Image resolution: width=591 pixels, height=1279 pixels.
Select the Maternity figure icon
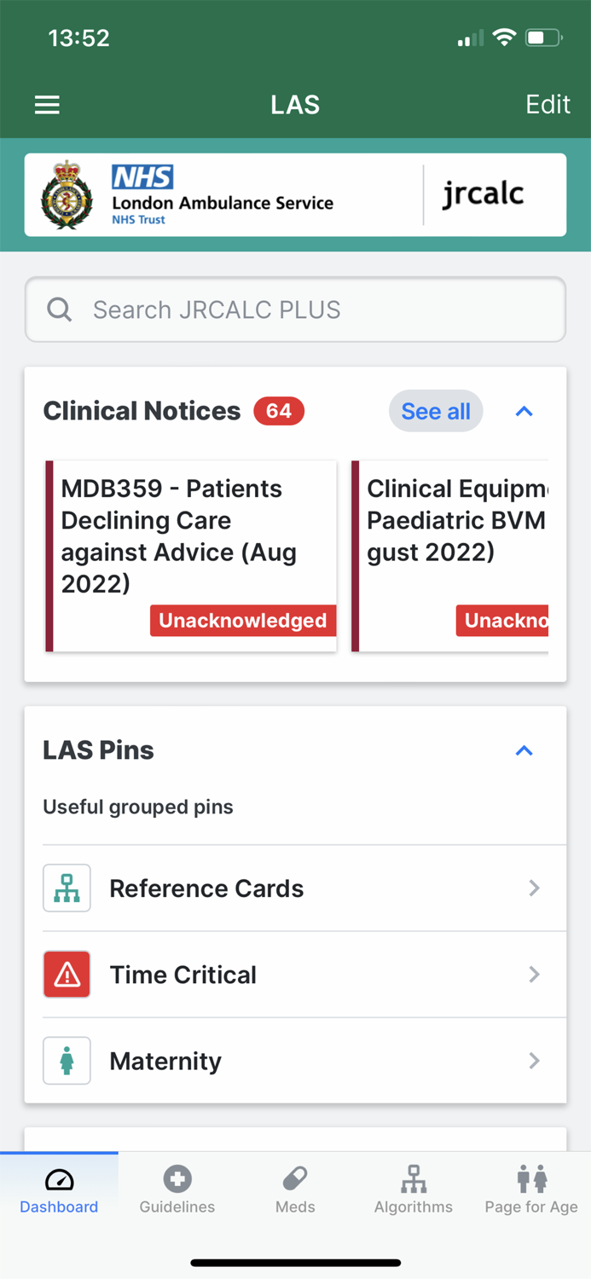[x=67, y=1061]
